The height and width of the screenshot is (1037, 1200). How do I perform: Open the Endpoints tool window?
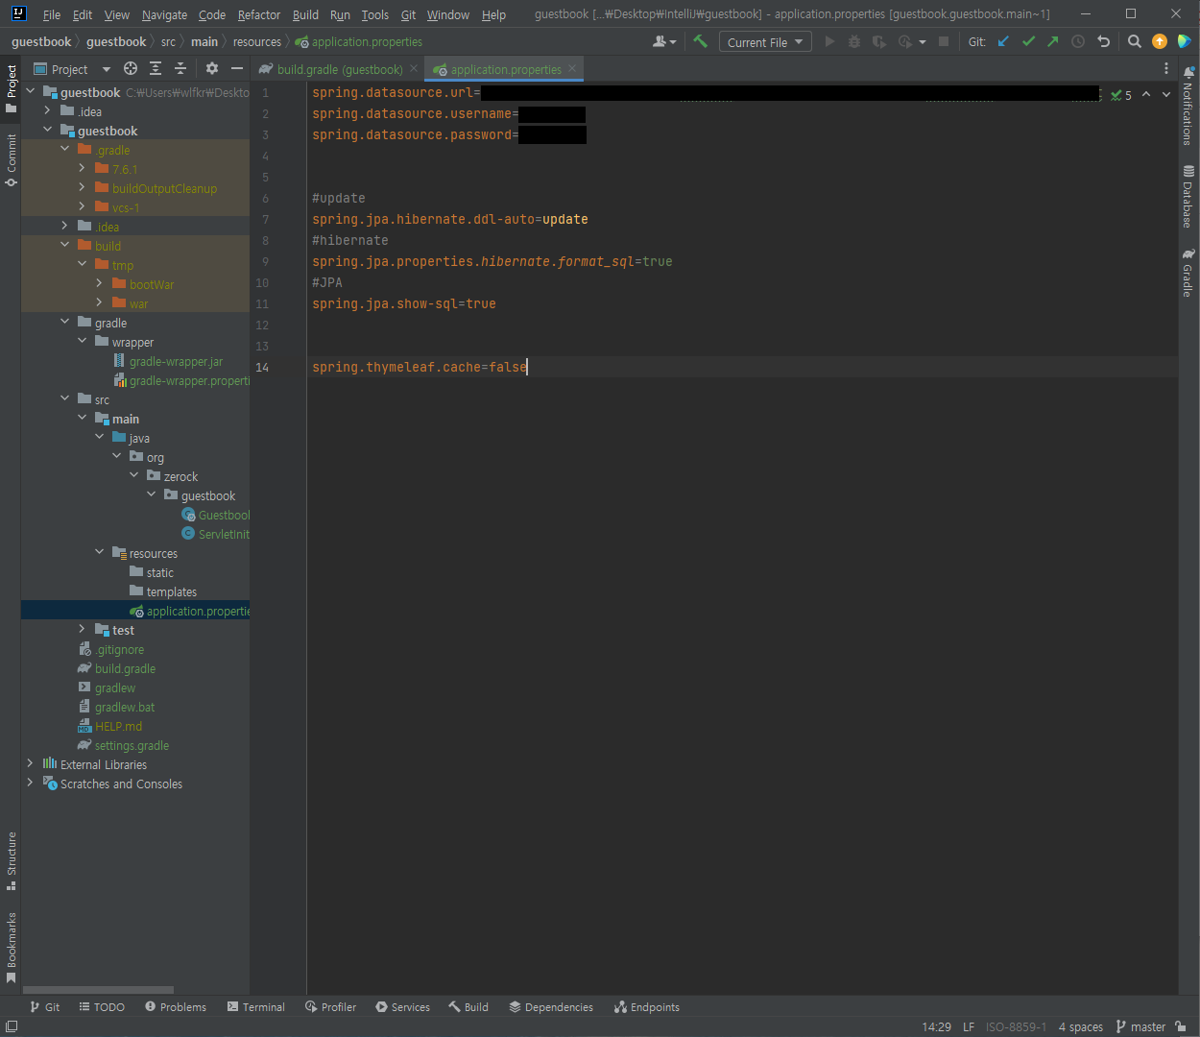pyautogui.click(x=647, y=1007)
